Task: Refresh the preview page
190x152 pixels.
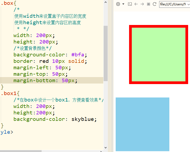Action: click(155, 4)
